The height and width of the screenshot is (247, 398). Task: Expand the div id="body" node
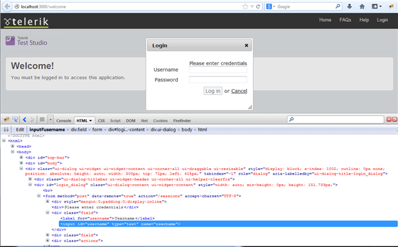click(21, 163)
